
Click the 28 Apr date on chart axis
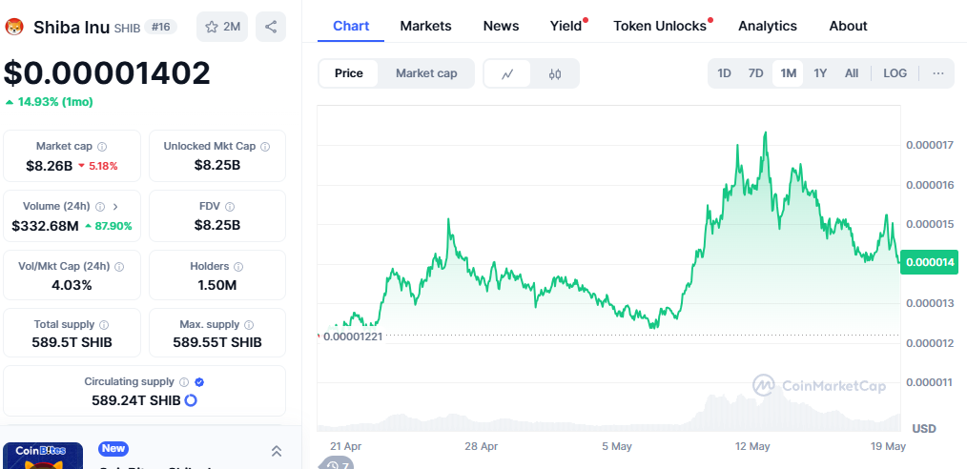pos(481,446)
